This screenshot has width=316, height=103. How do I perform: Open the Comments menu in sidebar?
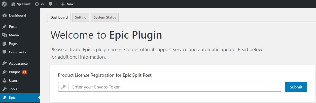point(17,52)
